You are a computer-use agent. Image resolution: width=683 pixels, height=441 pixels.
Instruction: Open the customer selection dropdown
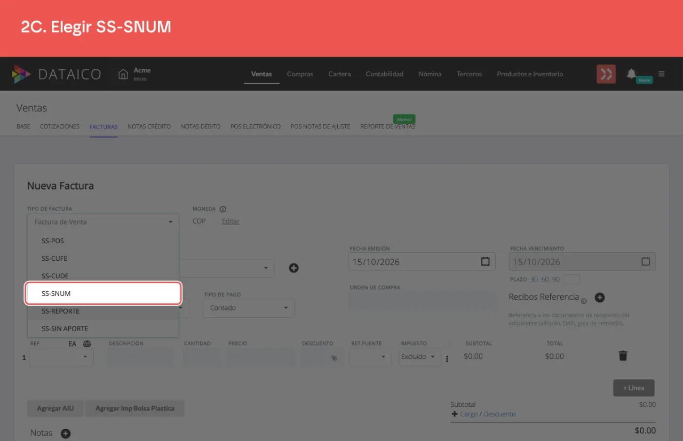point(227,268)
